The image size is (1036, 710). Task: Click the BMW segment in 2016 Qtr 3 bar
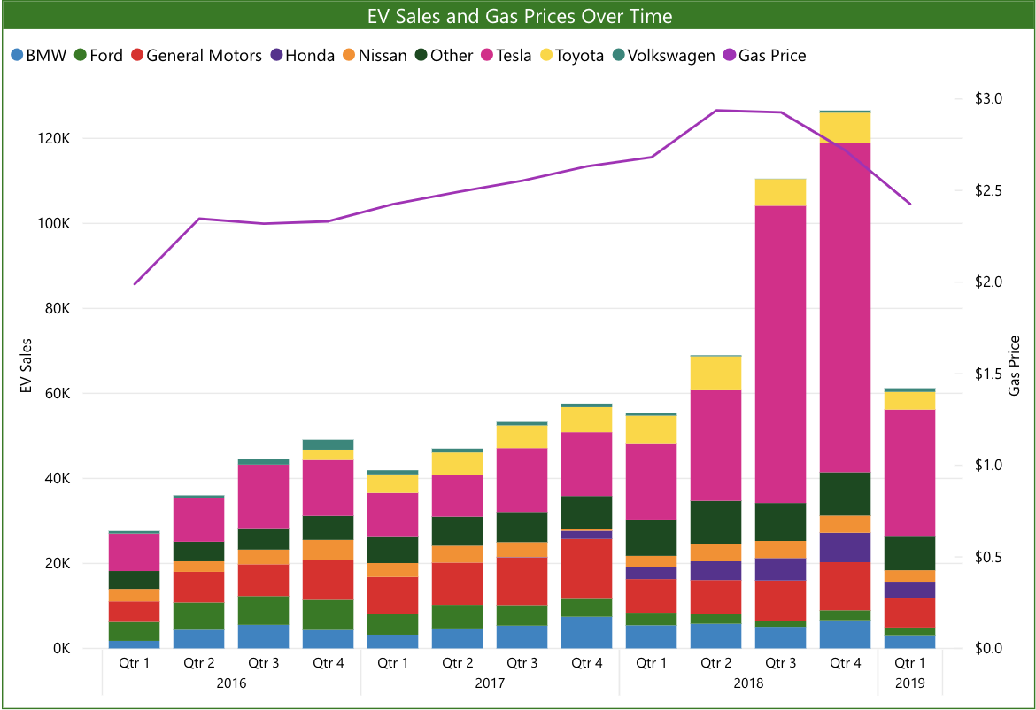point(264,636)
